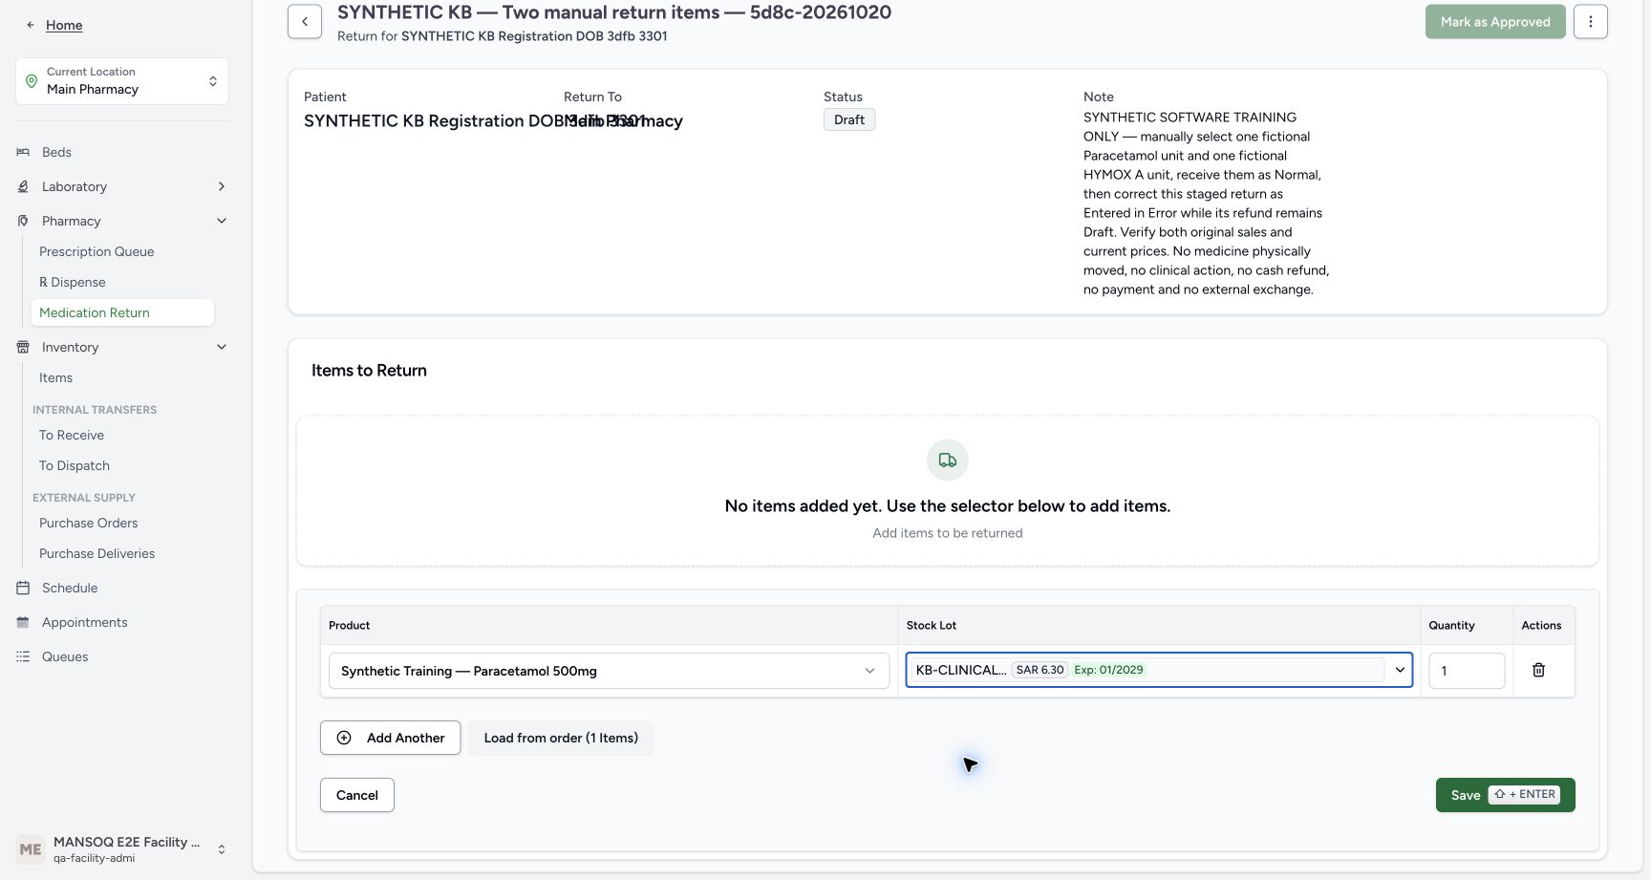The image size is (1651, 880).
Task: Click the delivery truck icon in empty state
Action: pyautogui.click(x=947, y=461)
